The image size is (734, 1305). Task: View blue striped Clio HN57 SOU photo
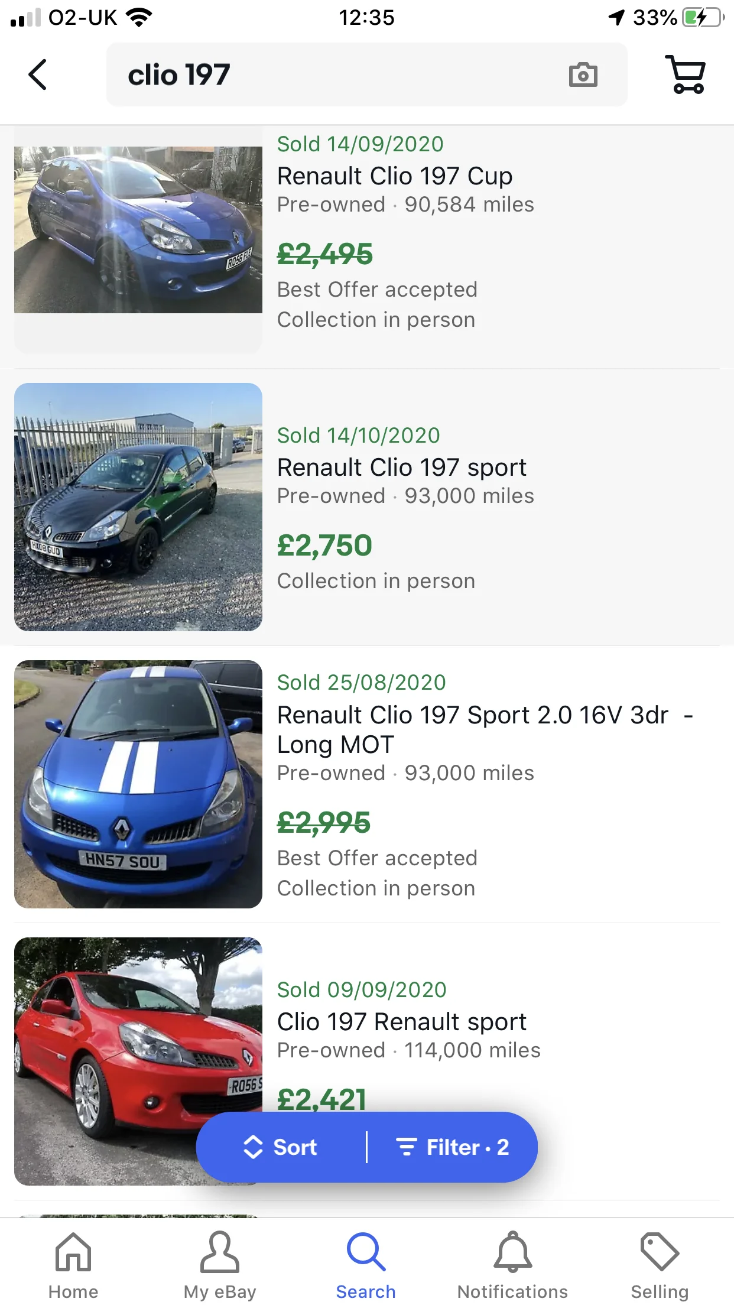coord(138,784)
